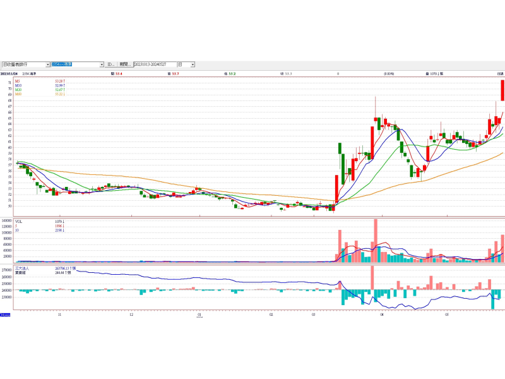Select the highlighted stock name input field
The image size is (505, 379).
[x=75, y=64]
